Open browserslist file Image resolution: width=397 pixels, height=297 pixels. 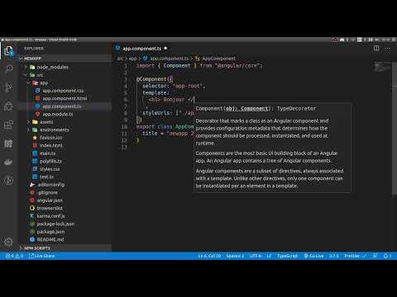[x=50, y=208]
